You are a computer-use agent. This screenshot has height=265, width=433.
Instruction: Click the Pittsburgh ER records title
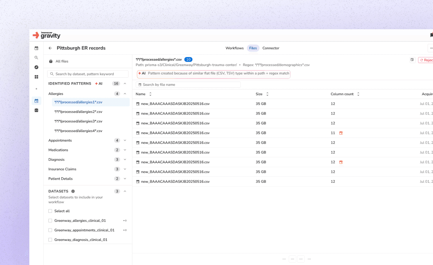pyautogui.click(x=81, y=48)
